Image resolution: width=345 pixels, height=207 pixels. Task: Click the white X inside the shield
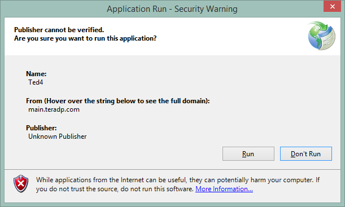(x=21, y=183)
